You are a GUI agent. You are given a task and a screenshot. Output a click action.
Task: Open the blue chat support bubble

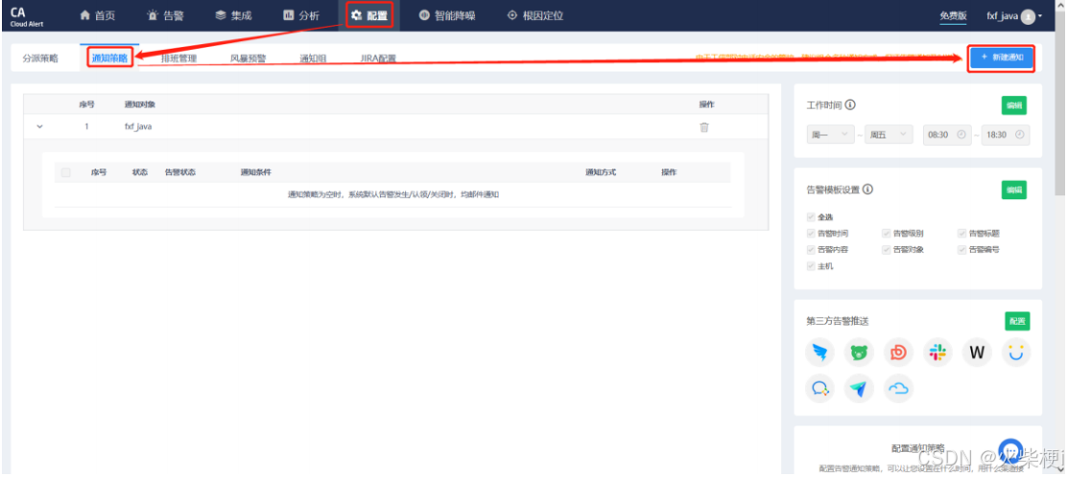1011,451
